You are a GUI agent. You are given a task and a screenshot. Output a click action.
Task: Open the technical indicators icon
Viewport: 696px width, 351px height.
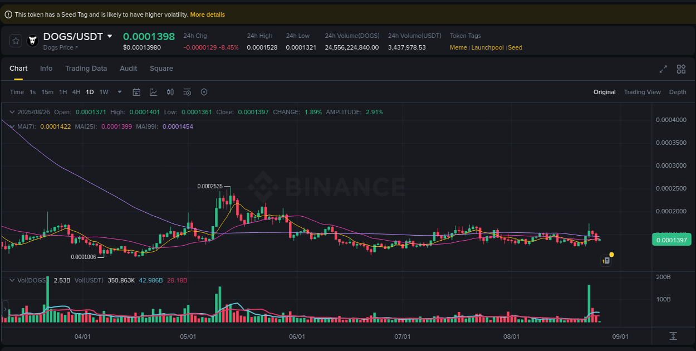pyautogui.click(x=154, y=92)
